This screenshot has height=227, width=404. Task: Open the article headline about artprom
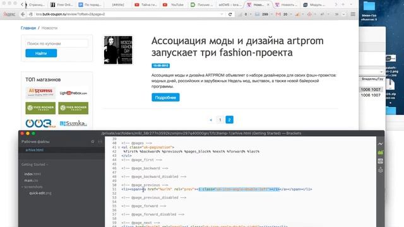[x=237, y=47]
